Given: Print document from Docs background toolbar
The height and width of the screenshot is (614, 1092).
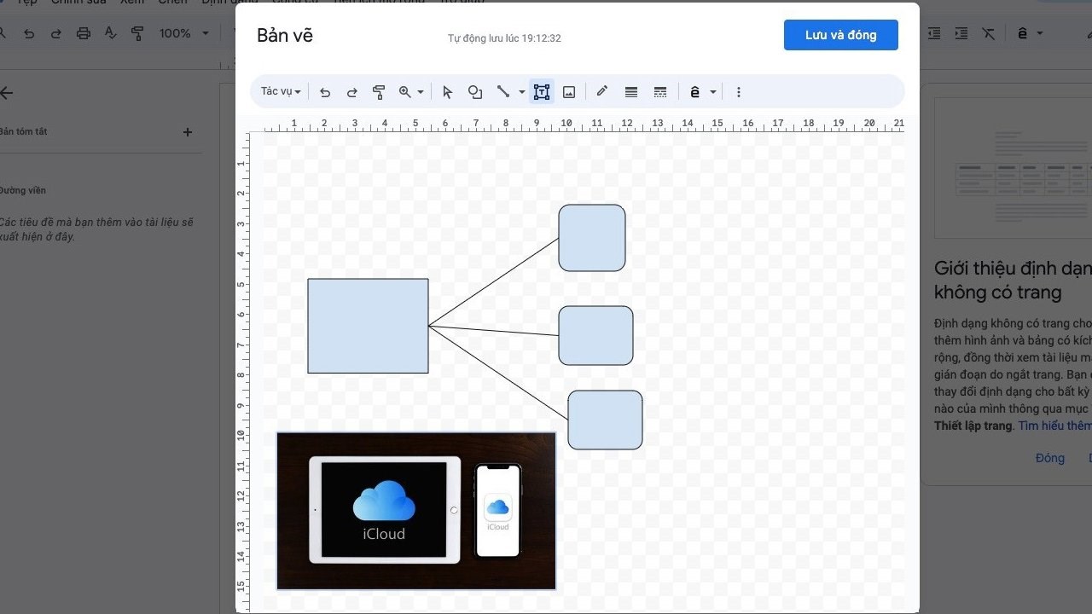Looking at the screenshot, I should (83, 33).
